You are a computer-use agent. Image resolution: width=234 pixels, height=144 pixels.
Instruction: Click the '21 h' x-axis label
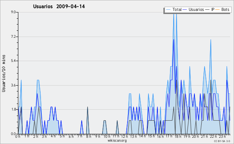pos(204,136)
